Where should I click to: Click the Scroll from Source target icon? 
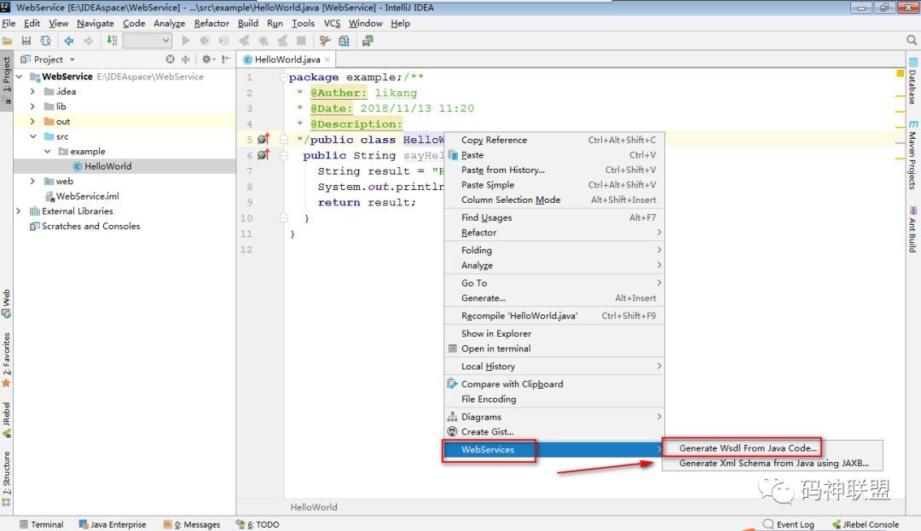170,60
